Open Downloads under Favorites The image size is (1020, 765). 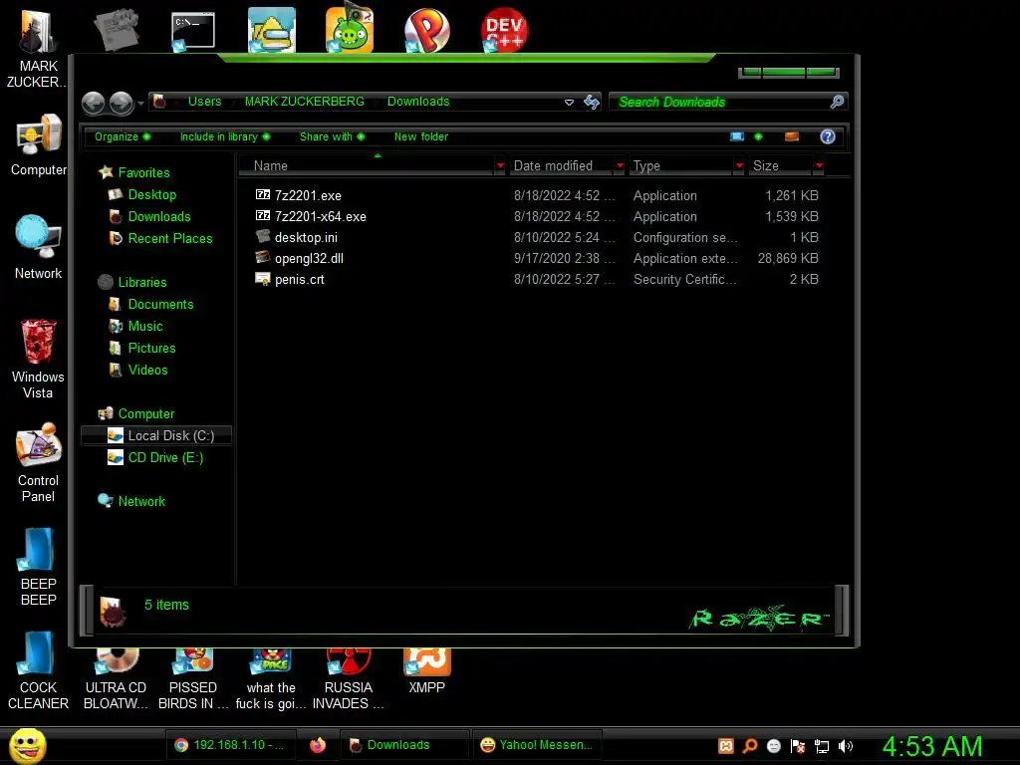pos(159,216)
